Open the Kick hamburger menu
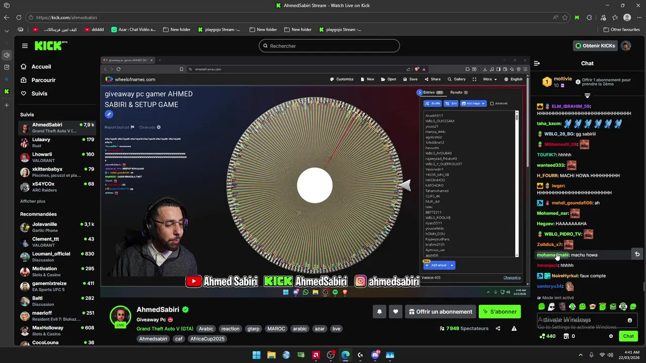This screenshot has width=646, height=363. [x=25, y=46]
